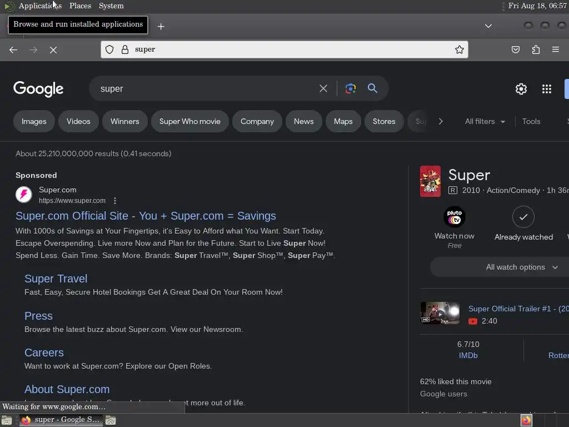Open the About Super.com sitelink
Viewport: 569px width, 427px height.
click(67, 389)
